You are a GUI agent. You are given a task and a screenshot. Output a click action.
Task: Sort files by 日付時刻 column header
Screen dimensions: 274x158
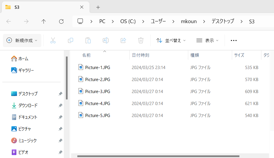click(x=141, y=55)
